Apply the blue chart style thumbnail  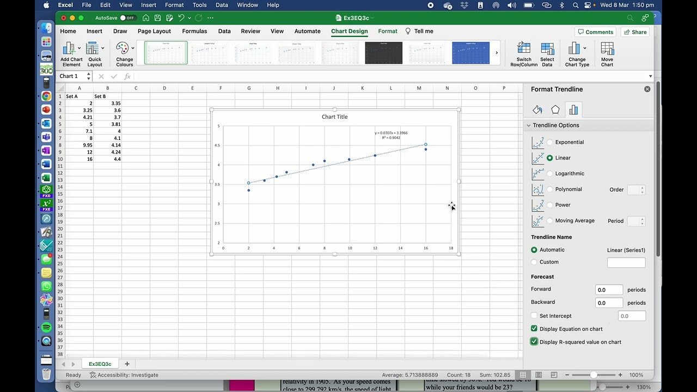pyautogui.click(x=470, y=53)
